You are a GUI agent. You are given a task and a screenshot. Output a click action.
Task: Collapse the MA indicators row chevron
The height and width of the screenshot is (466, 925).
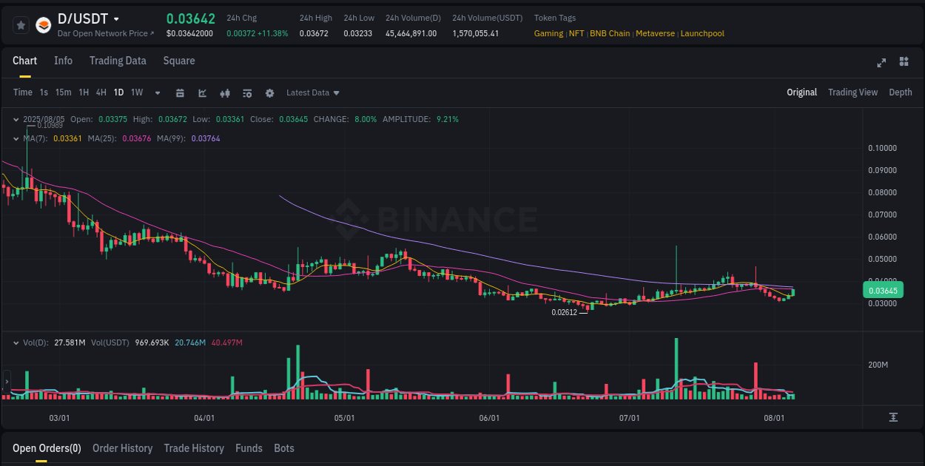pyautogui.click(x=16, y=138)
